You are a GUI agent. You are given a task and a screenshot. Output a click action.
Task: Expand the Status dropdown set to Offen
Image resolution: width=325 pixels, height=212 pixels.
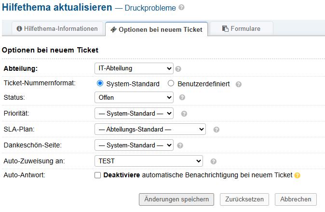(134, 97)
